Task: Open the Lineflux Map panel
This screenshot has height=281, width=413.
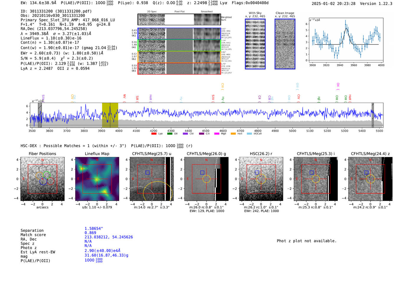Action: point(97,179)
